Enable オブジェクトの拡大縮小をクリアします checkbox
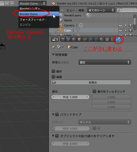The image size is (137, 152). [x=57, y=136]
